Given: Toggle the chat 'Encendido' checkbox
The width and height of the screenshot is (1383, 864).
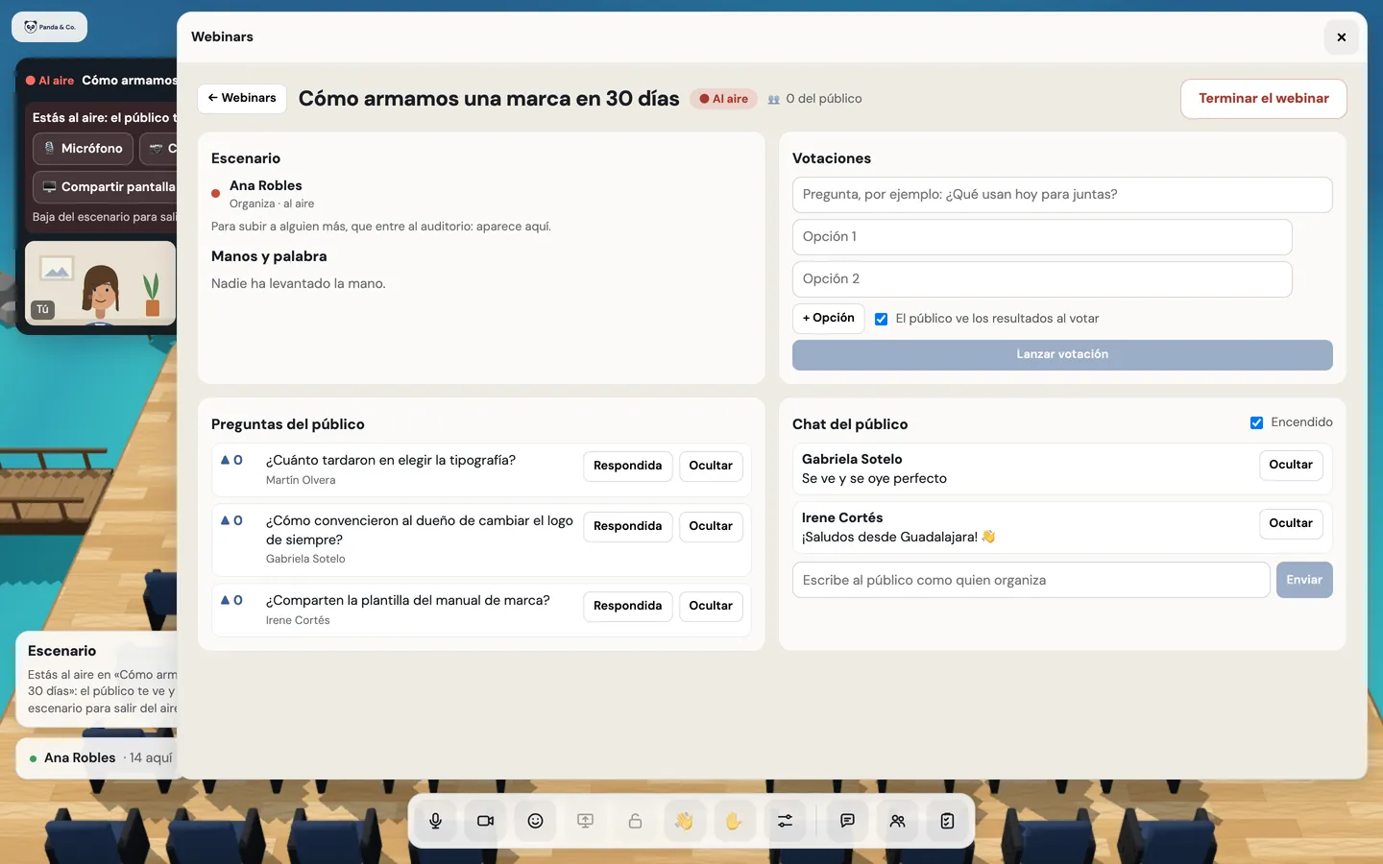Looking at the screenshot, I should [1256, 422].
